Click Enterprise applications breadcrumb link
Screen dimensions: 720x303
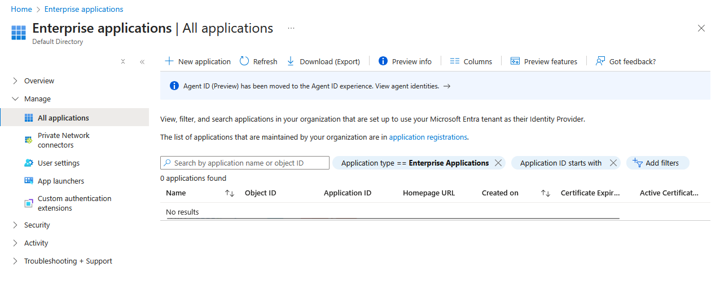coord(84,9)
